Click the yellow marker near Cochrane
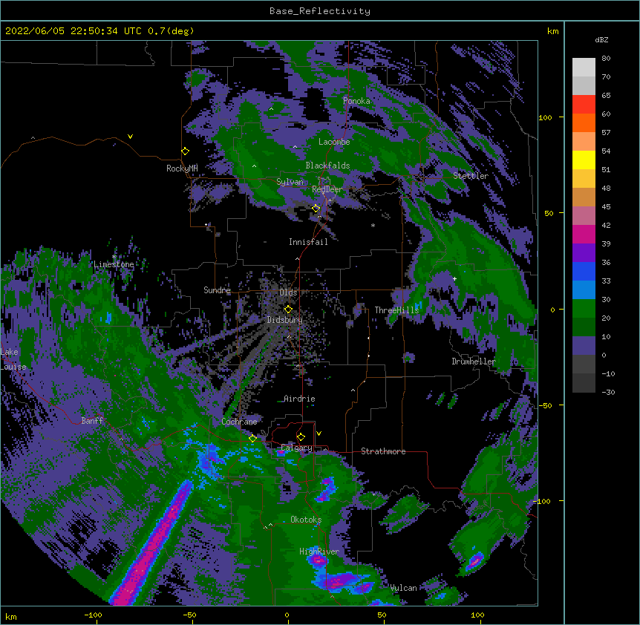 click(252, 438)
